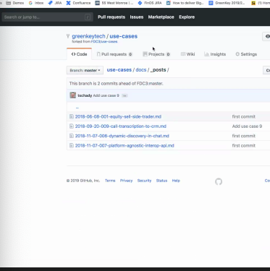Open Explore in the top navigation bar
Image resolution: width=270 pixels, height=271 pixels.
(x=187, y=17)
